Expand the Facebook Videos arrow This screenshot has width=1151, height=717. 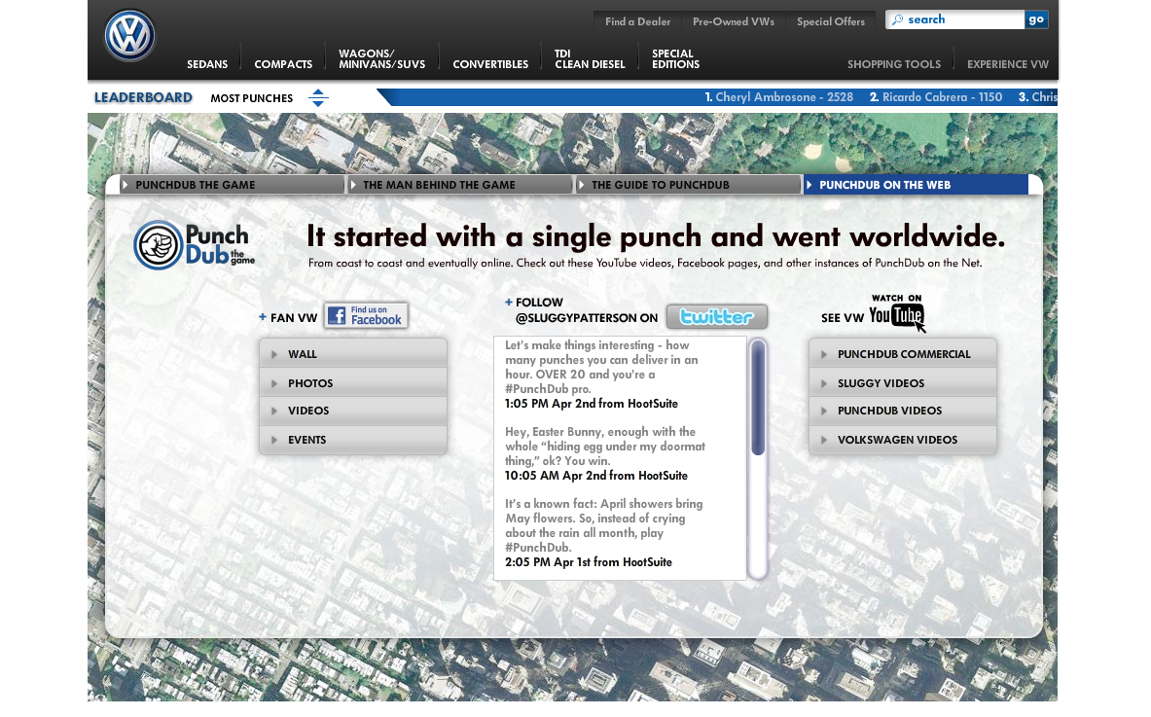(x=273, y=411)
